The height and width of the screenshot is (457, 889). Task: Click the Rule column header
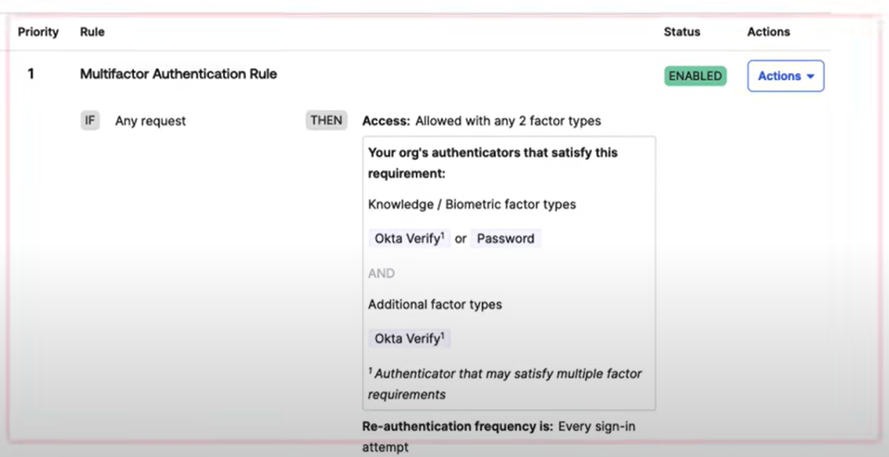(x=92, y=32)
